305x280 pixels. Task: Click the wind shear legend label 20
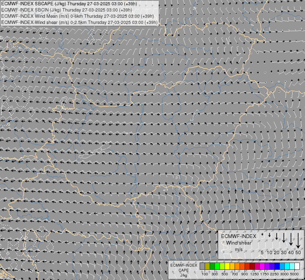pyautogui.click(x=277, y=252)
